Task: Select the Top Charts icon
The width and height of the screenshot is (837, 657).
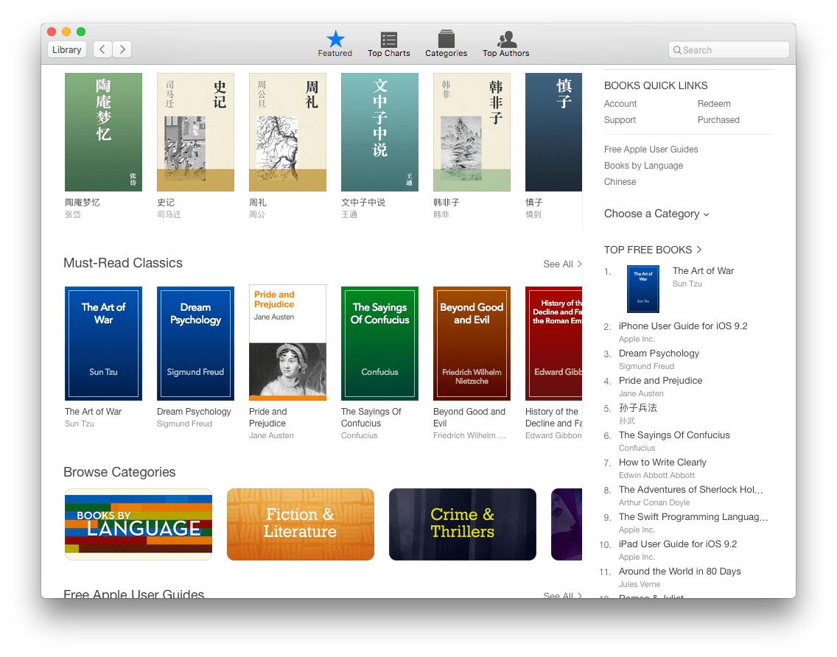Action: point(388,37)
